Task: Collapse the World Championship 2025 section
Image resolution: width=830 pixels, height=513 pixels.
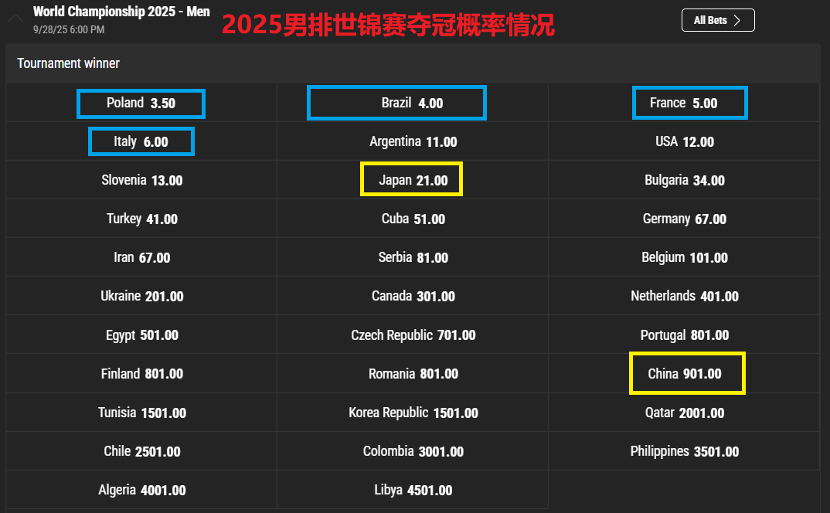Action: click(15, 17)
